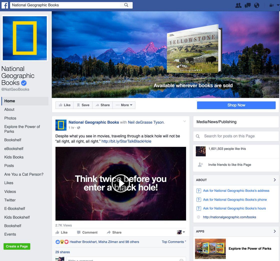
Task: Open the Kids Books sidebar tab
Action: (x=14, y=157)
